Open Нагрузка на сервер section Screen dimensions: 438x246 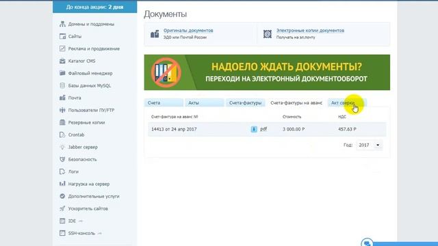[x=89, y=184]
